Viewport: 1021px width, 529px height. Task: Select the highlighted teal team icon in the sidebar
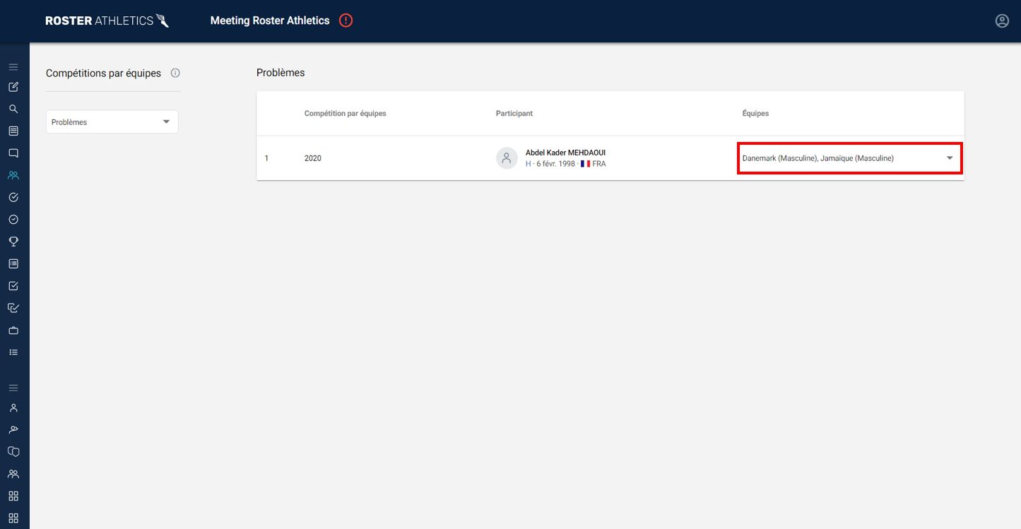pos(13,175)
